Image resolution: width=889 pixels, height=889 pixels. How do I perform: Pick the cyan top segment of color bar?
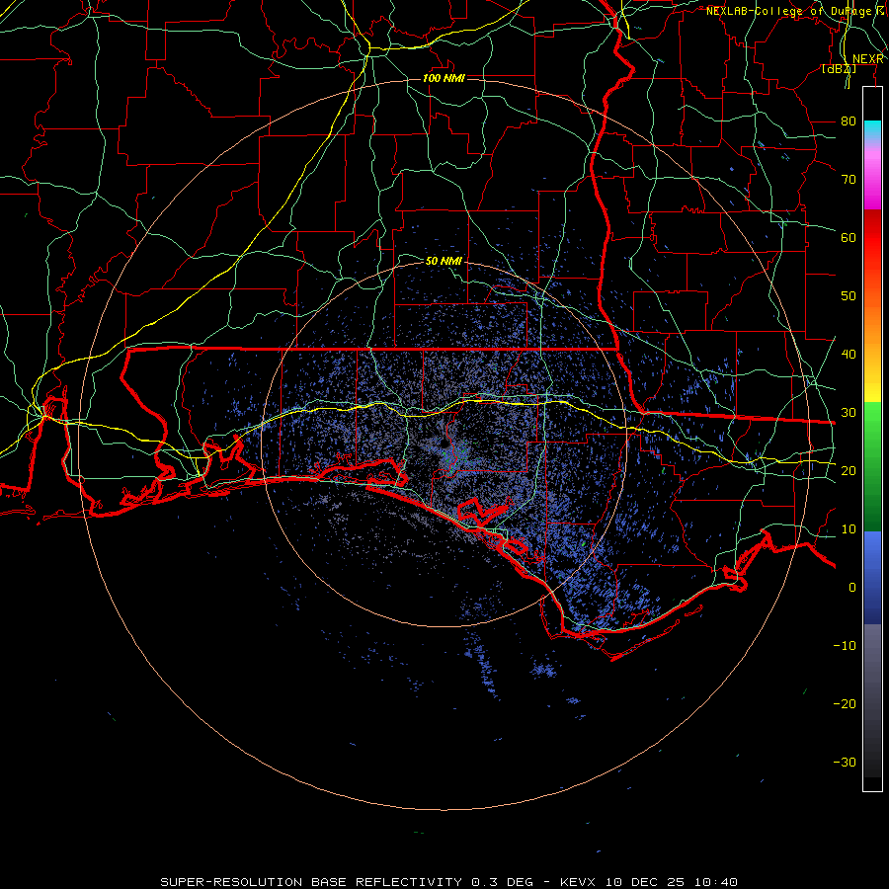(x=872, y=130)
